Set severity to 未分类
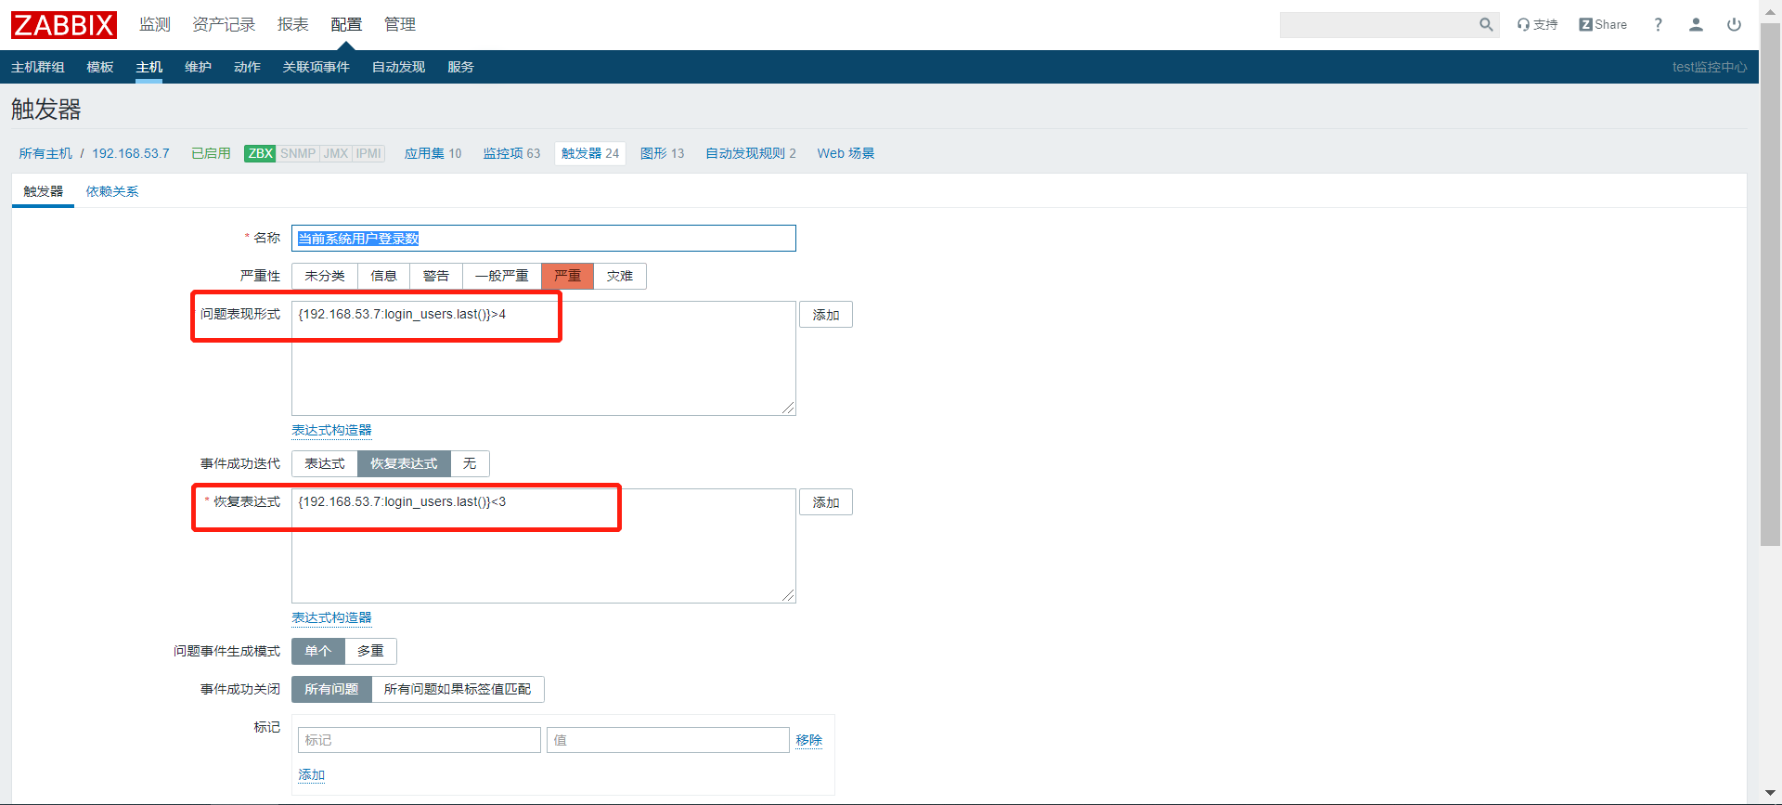Viewport: 1782px width, 805px height. 325,277
